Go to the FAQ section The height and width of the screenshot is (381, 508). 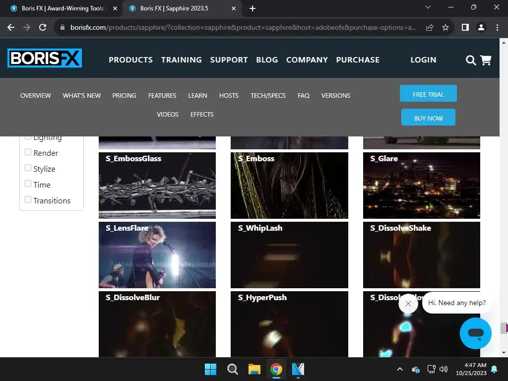coord(304,96)
